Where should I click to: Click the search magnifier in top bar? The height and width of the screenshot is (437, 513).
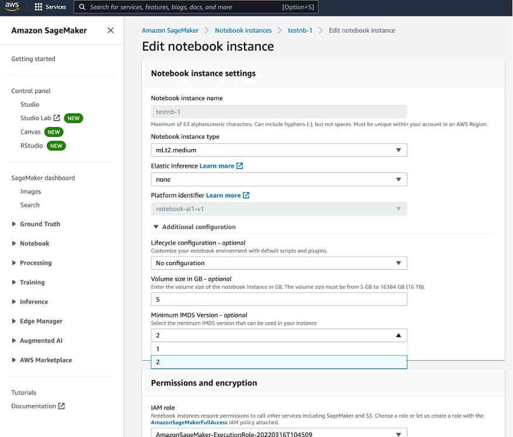[x=83, y=7]
